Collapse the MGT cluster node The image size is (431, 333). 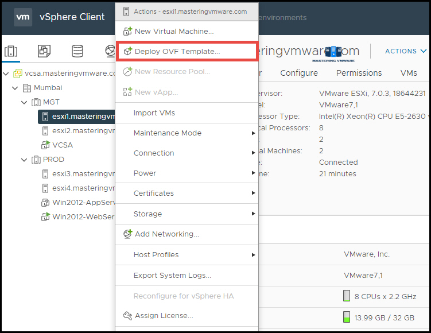pos(24,102)
